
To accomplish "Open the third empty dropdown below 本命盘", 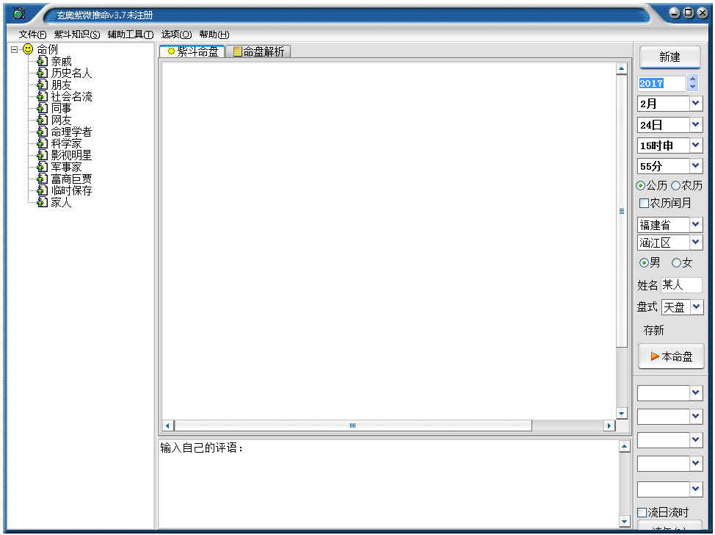I will 695,440.
